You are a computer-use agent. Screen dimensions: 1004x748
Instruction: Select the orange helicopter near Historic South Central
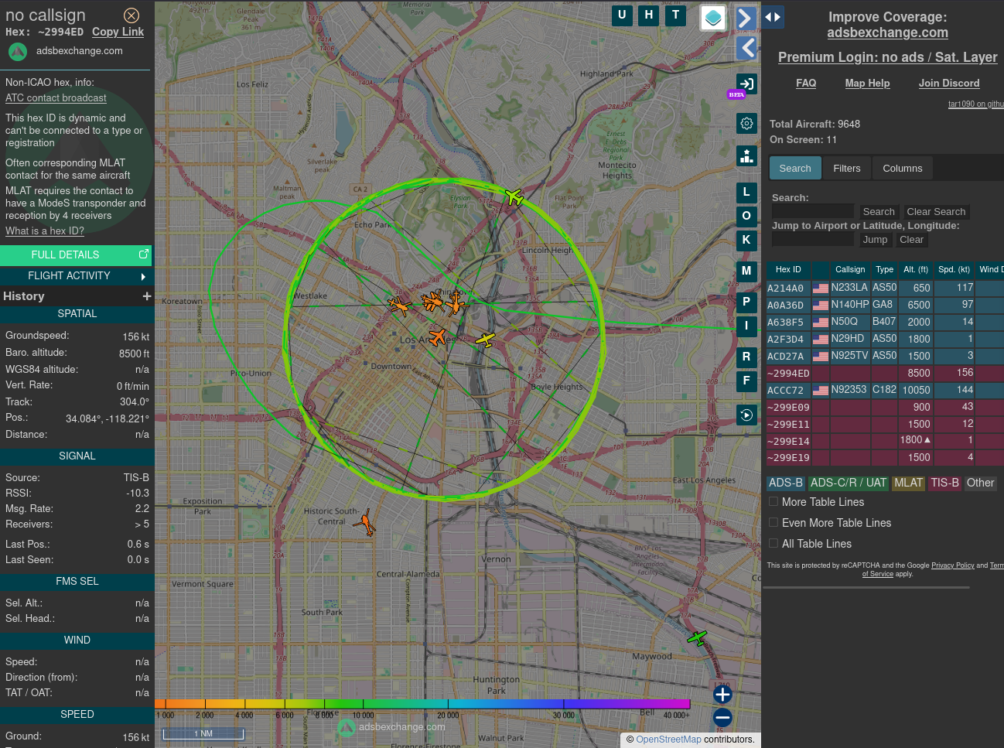tap(365, 524)
